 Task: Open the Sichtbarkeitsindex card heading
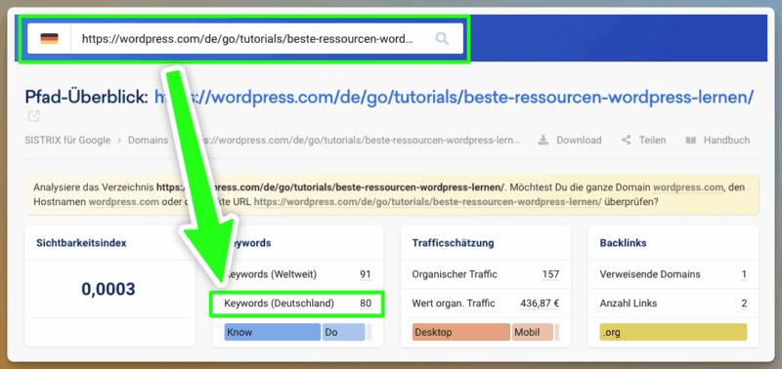[81, 243]
